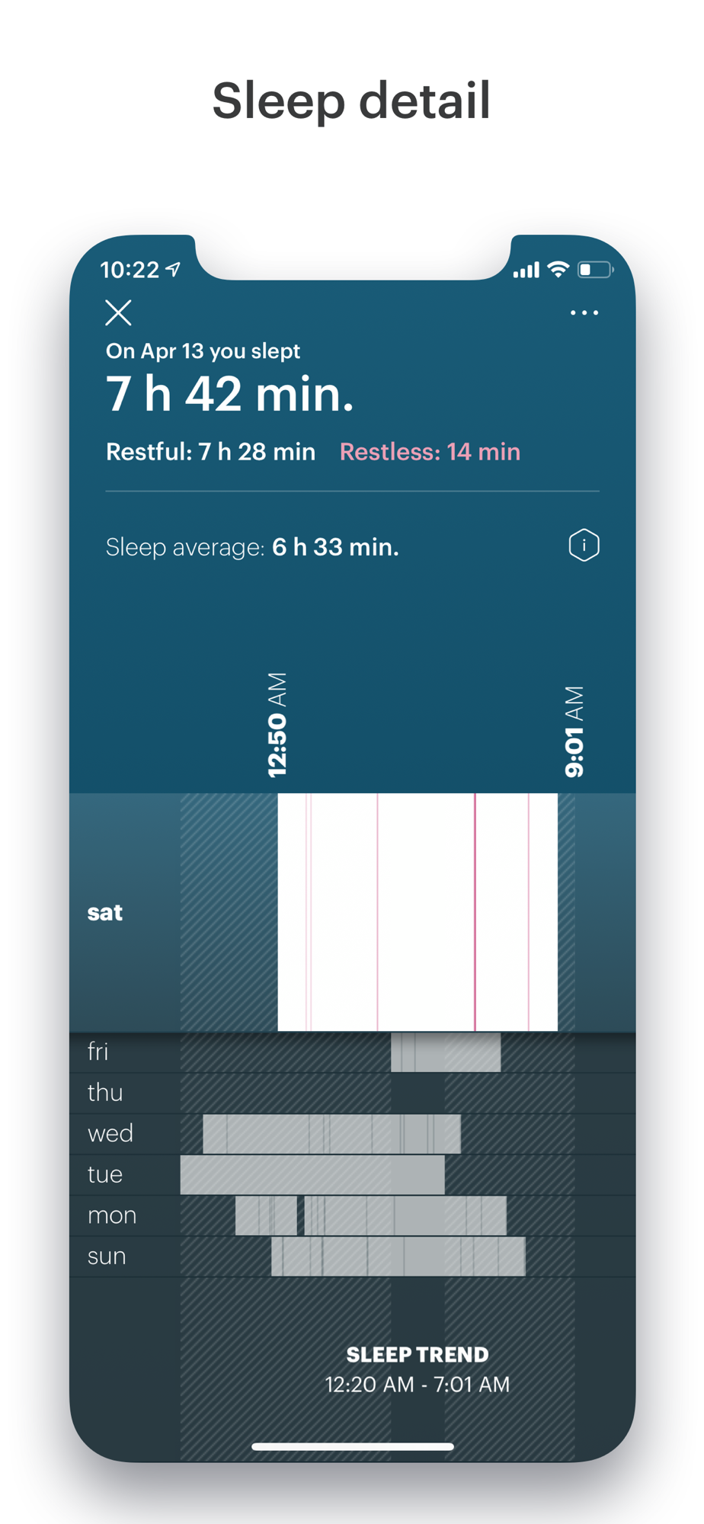Select the thu sleep row
The image size is (704, 1524).
353,1093
